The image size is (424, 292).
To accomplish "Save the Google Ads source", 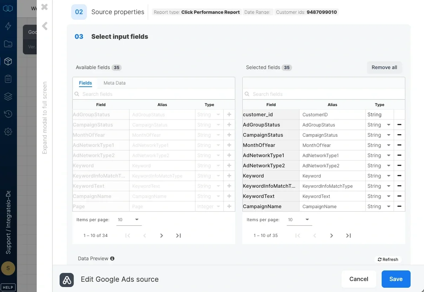I will coord(396,279).
